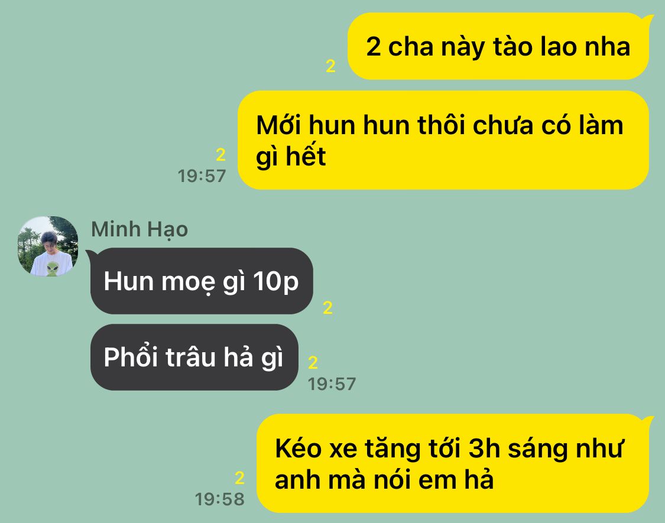Tap unread count next to "Phổi trâu hả gì"
This screenshot has height=523, width=665.
coord(313,363)
